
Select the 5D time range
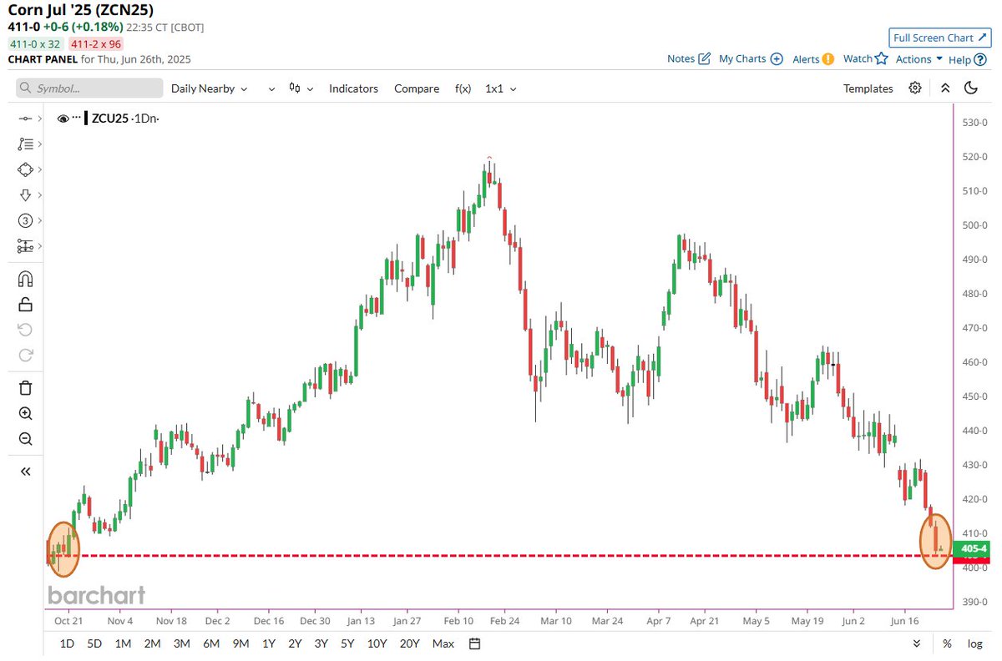click(95, 643)
